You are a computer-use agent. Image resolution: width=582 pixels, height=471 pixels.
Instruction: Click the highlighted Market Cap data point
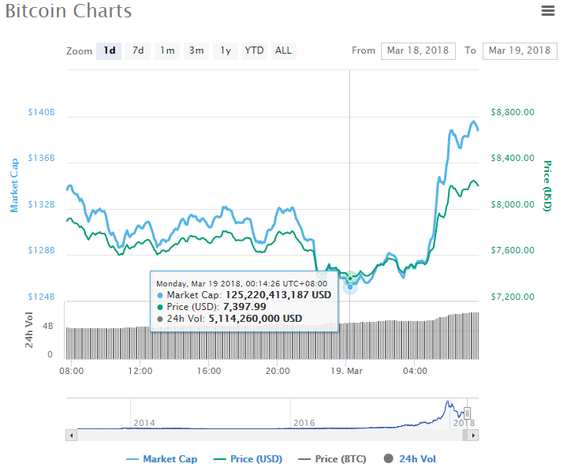350,287
